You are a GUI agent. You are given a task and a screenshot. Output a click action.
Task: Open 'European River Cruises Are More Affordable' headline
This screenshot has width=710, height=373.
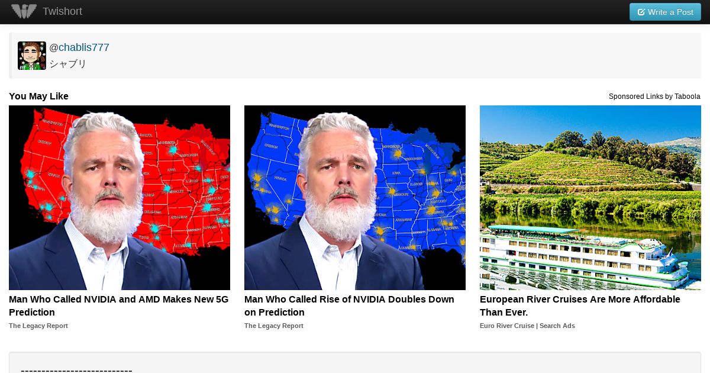coord(580,306)
